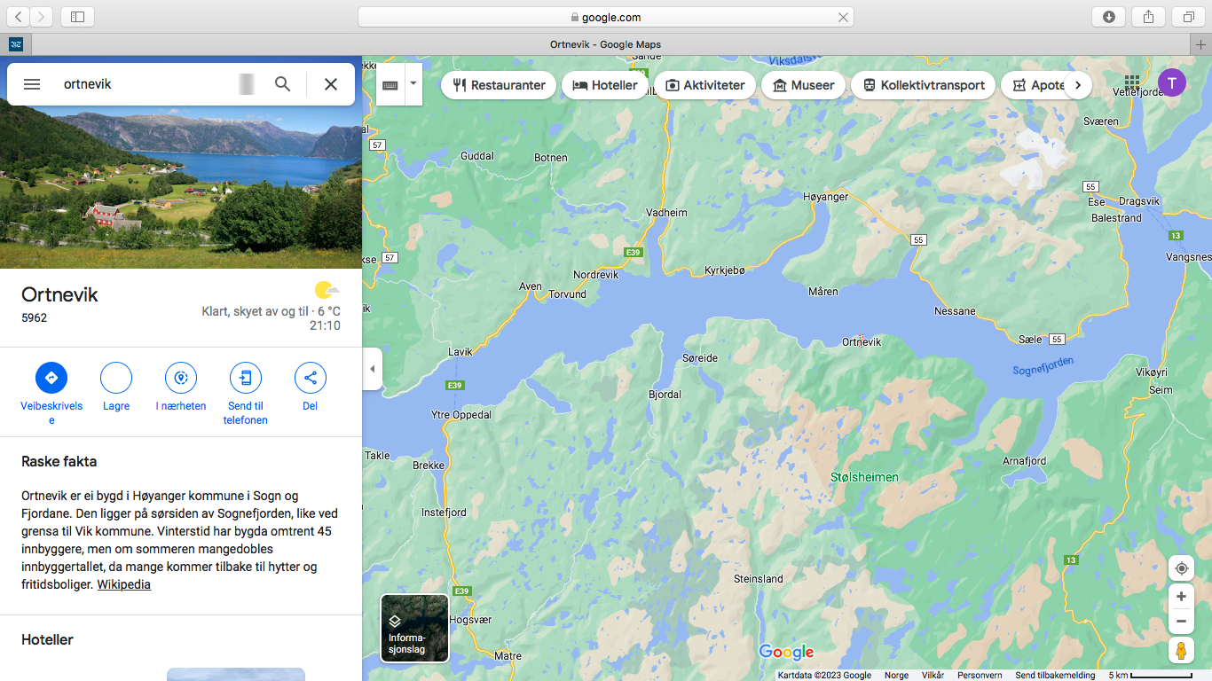
Task: Click the Vilkår link in footer
Action: click(933, 676)
